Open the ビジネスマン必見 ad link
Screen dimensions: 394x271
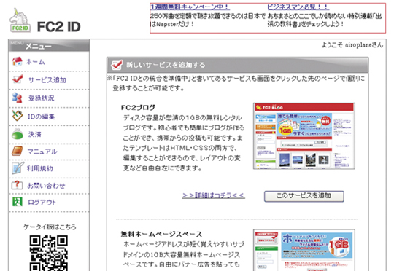click(x=298, y=7)
